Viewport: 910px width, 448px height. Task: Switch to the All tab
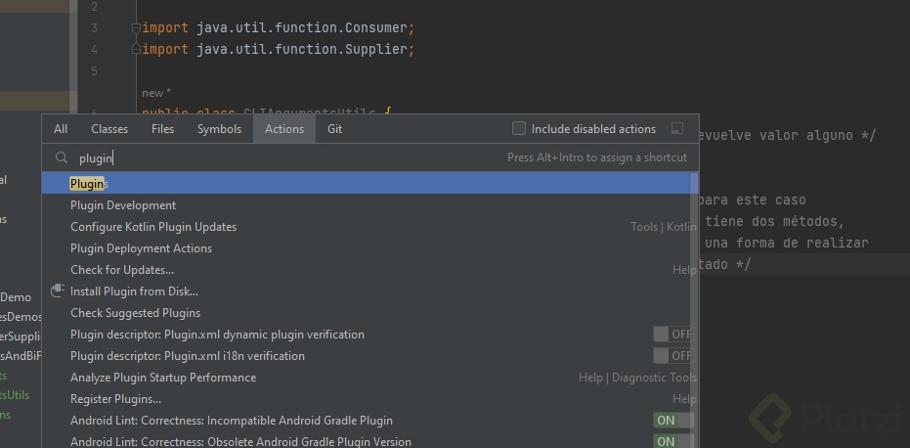61,129
